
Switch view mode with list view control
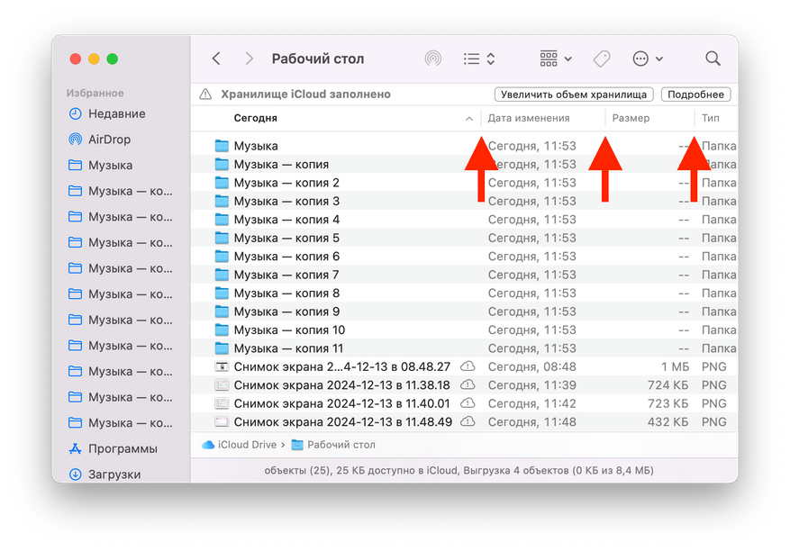[x=479, y=59]
